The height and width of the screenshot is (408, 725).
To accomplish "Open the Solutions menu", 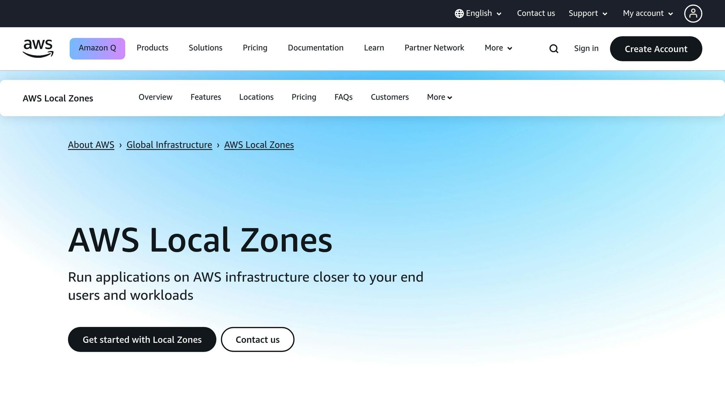I will pyautogui.click(x=205, y=48).
